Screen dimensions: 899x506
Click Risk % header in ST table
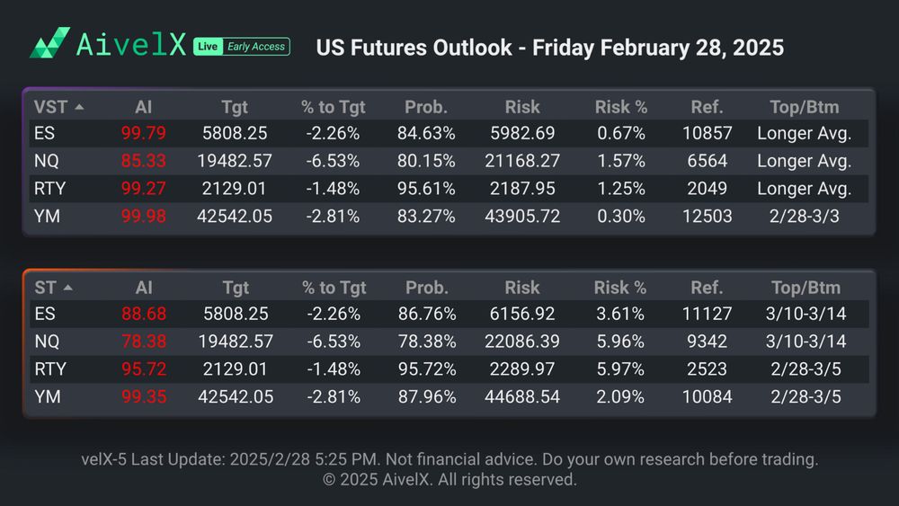[x=620, y=288]
